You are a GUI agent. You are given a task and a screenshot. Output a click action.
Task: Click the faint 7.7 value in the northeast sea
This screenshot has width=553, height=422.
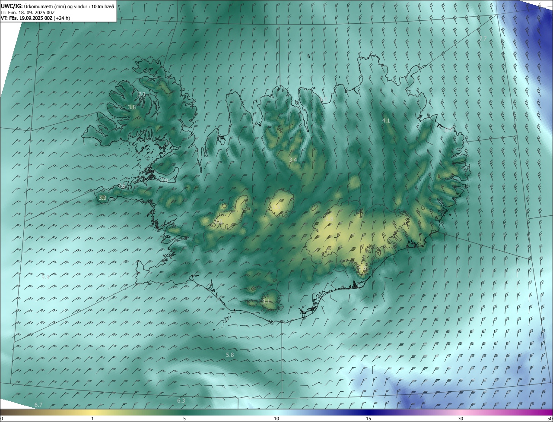483,39
